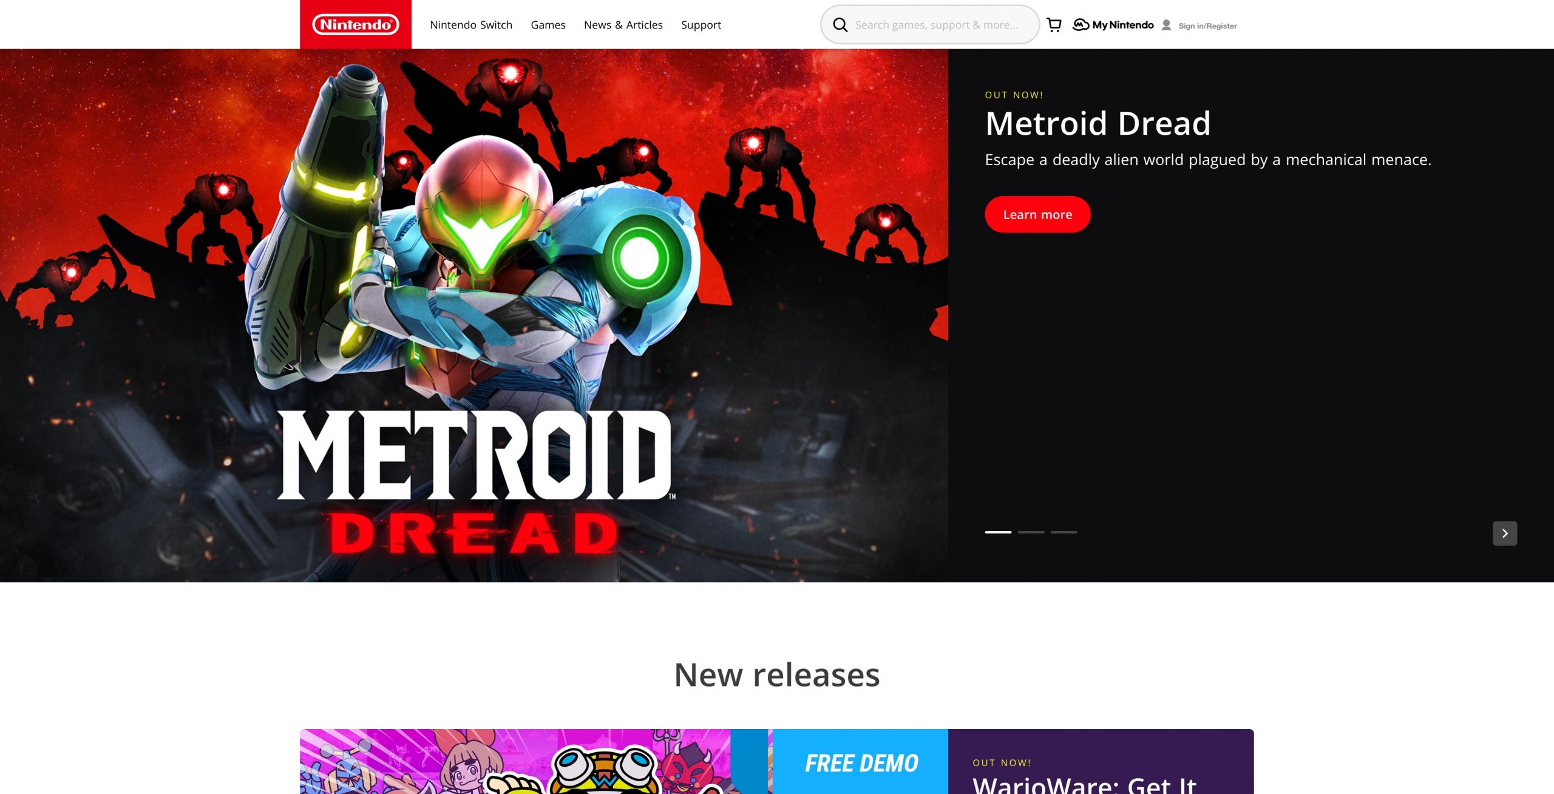Jump to third carousel slide indicator
The image size is (1554, 794).
(x=1064, y=532)
